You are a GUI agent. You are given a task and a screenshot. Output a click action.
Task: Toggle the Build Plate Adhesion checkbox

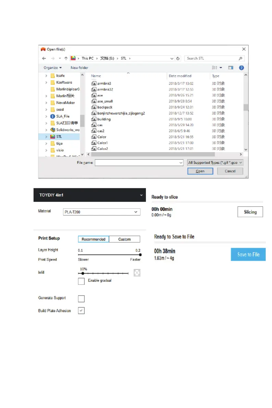tap(81, 310)
